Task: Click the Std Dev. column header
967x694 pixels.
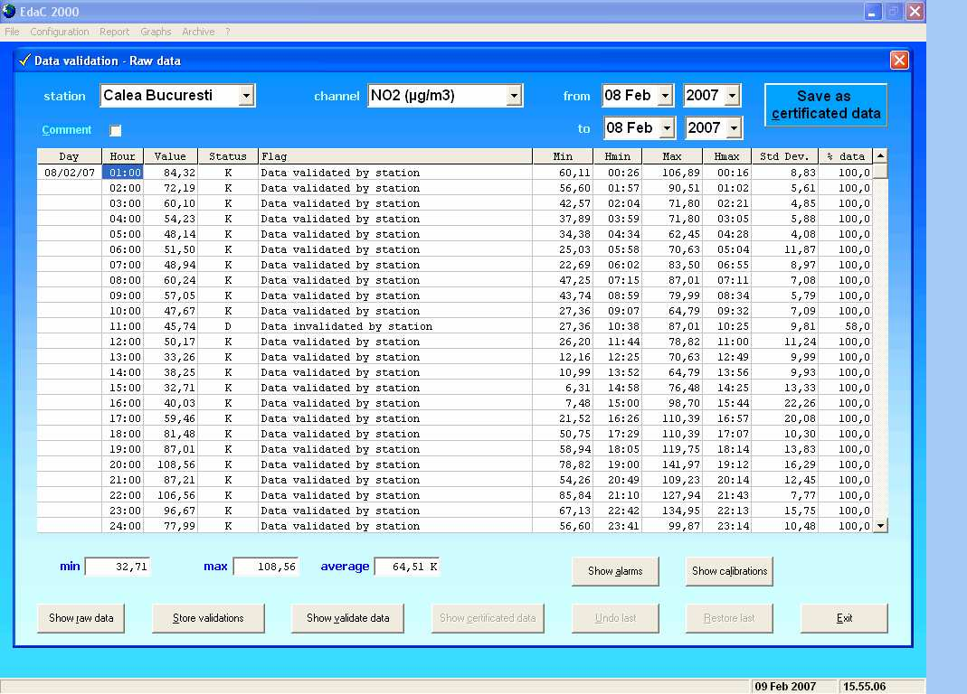Action: click(784, 156)
